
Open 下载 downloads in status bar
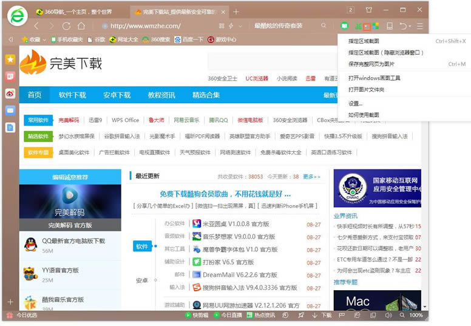pos(322,315)
